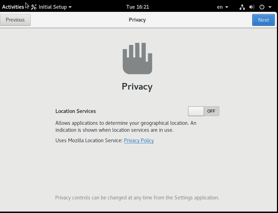The width and height of the screenshot is (278, 213).
Task: Expand the system menu arrow beside power
Action: (270, 7)
